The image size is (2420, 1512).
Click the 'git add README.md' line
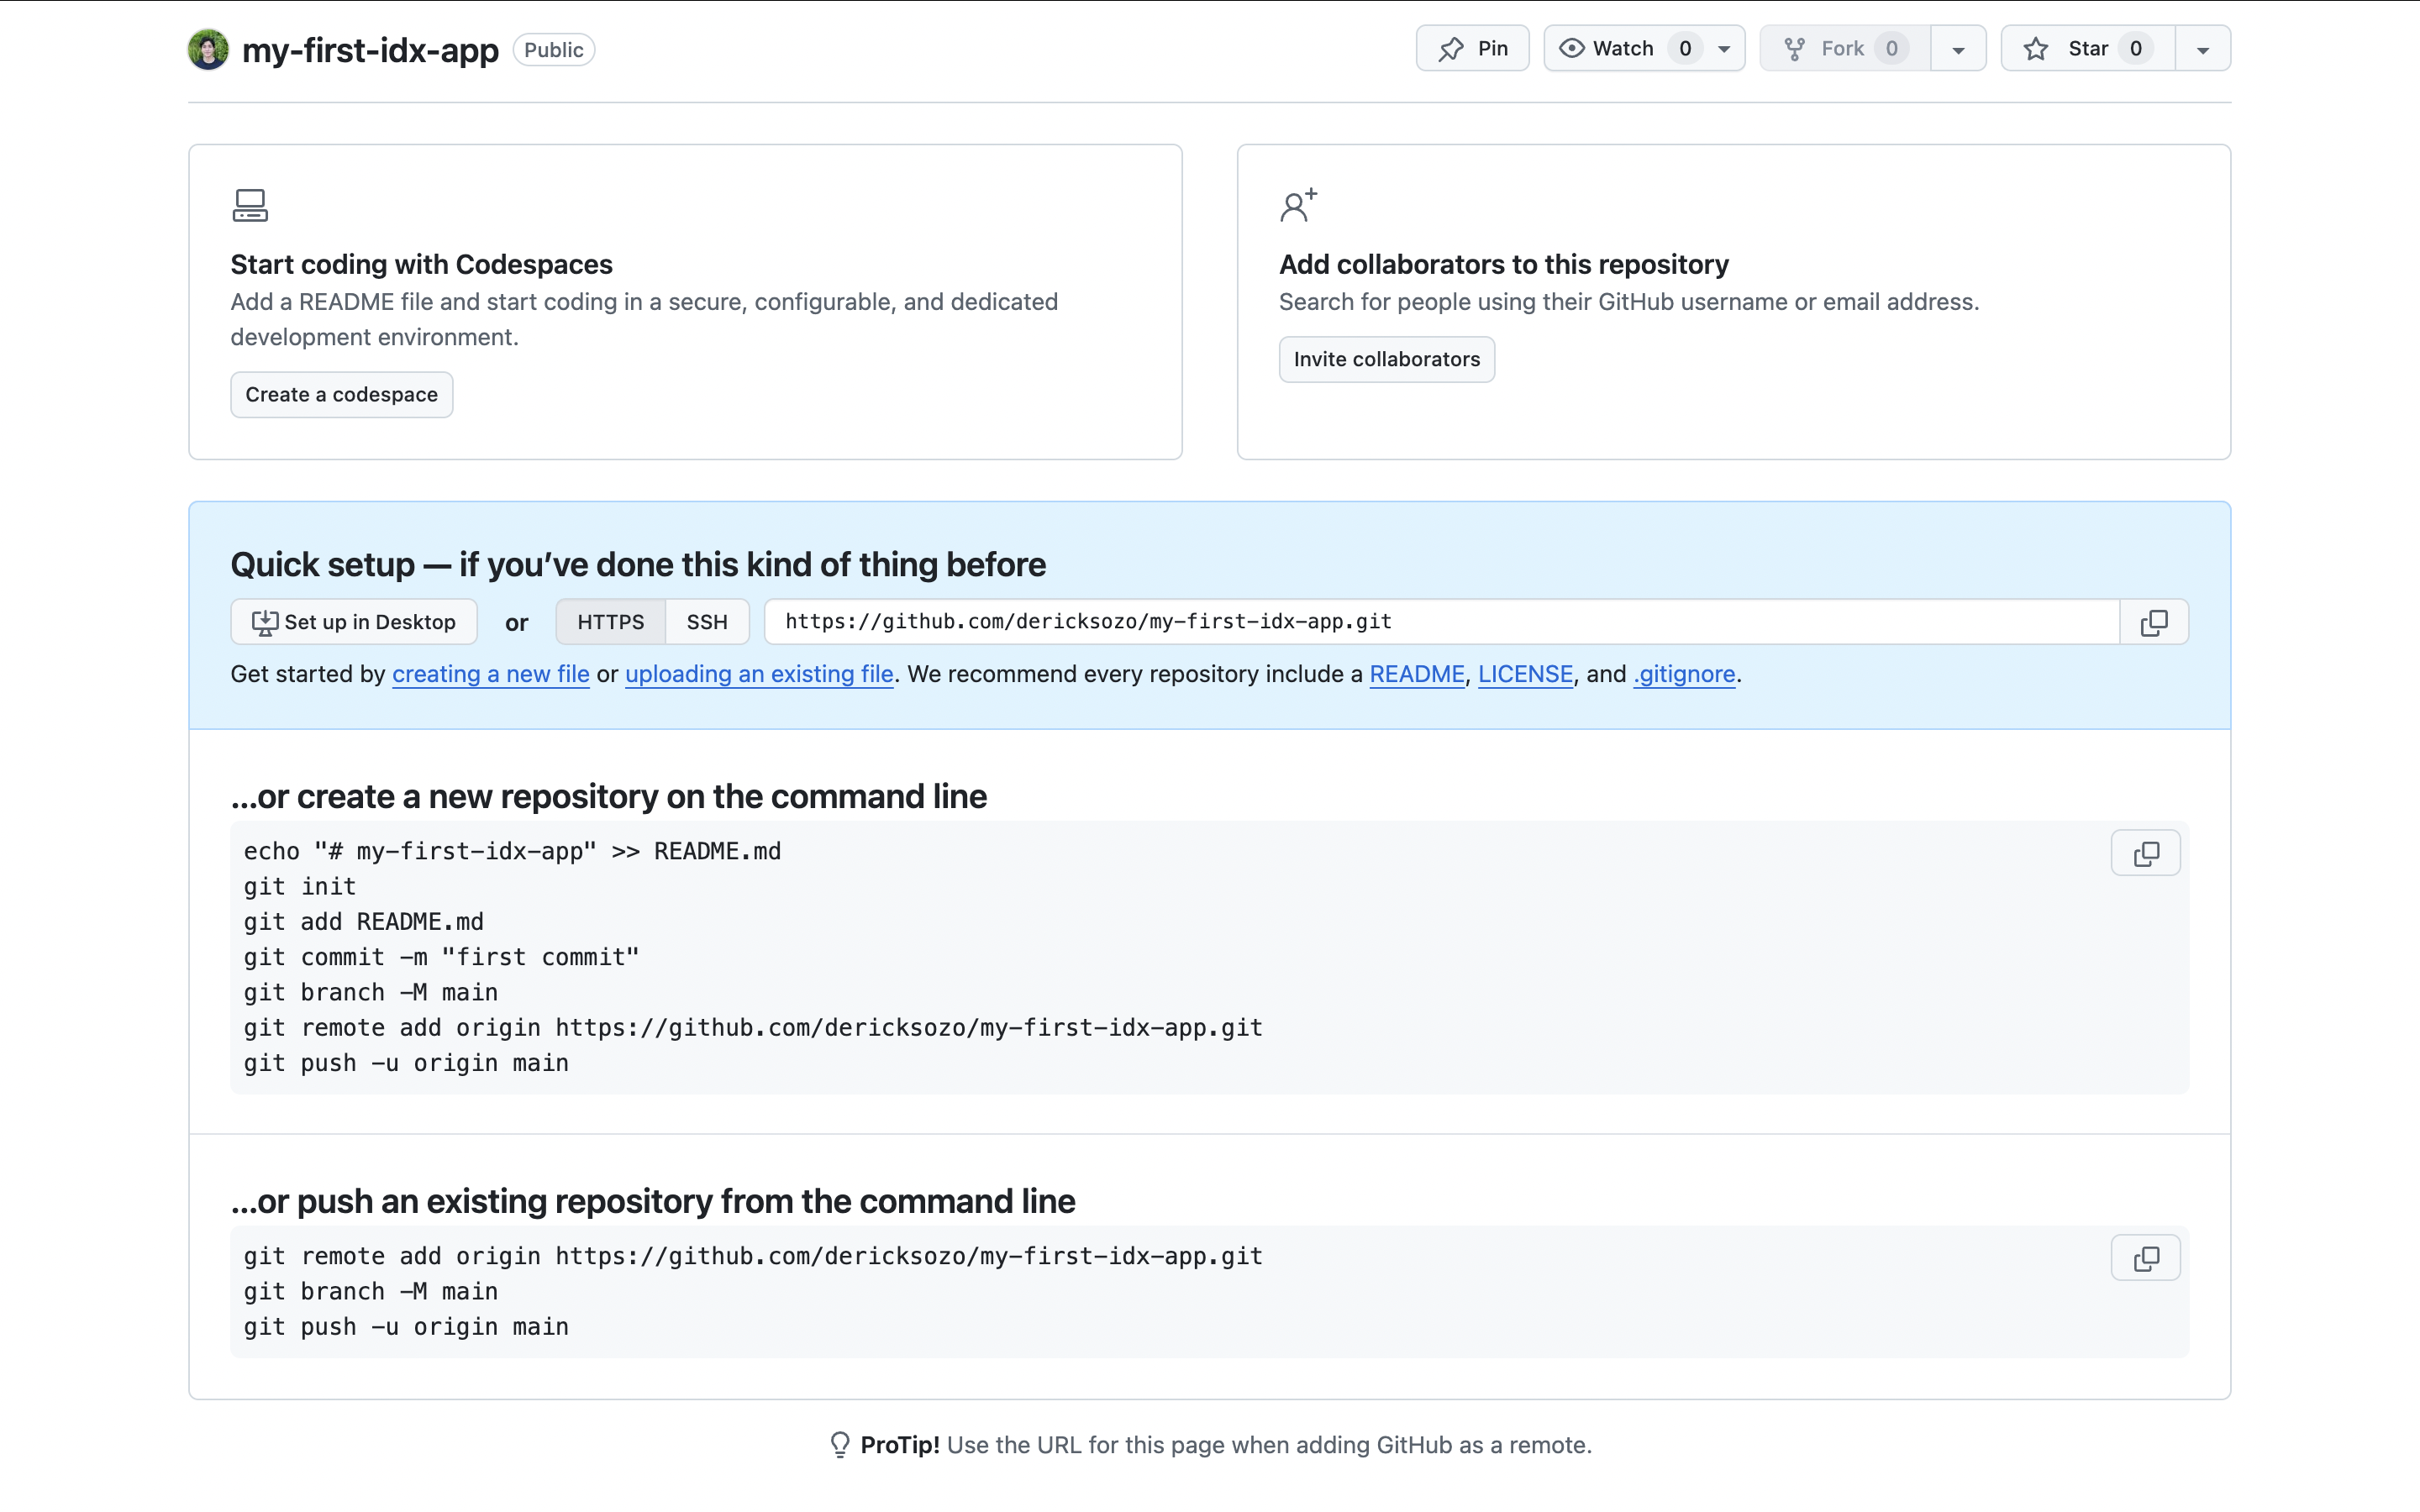point(364,922)
